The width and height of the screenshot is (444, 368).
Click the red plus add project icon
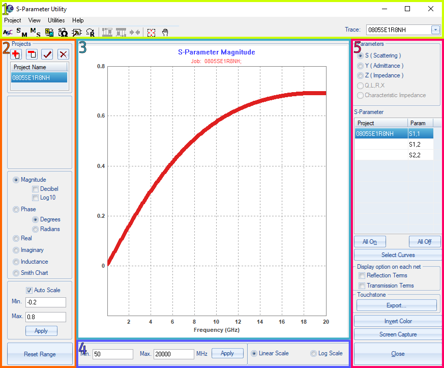(16, 54)
